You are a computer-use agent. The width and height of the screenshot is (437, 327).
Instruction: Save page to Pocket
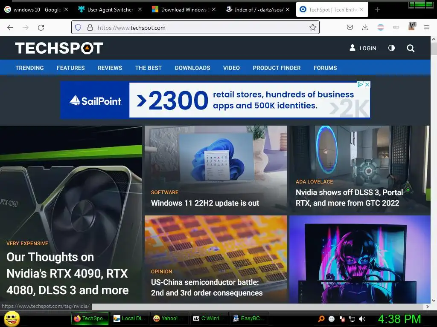click(x=350, y=27)
